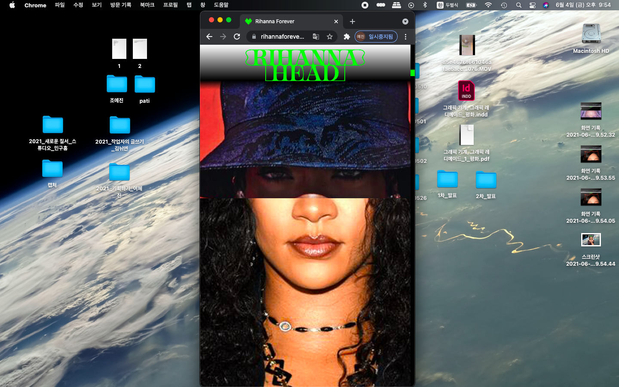The image size is (619, 387).
Task: Select the Rihanna Forever tab
Action: coord(292,21)
